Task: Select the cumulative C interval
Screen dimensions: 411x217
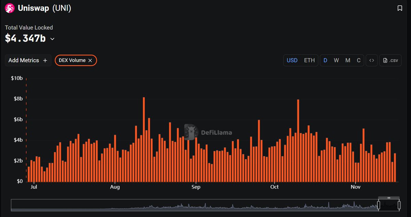Action: pyautogui.click(x=359, y=60)
